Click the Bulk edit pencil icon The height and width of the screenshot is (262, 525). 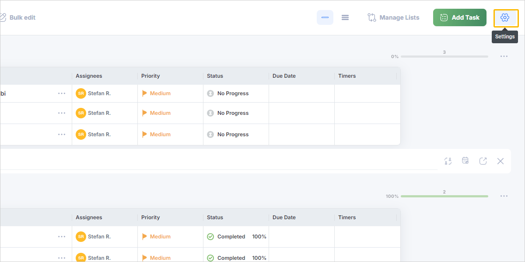click(x=3, y=17)
